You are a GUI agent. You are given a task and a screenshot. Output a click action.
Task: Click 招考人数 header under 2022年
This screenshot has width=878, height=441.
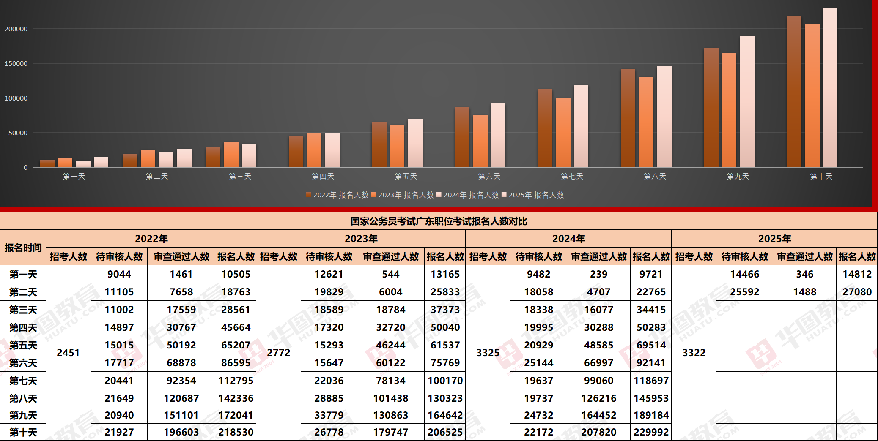click(x=68, y=256)
